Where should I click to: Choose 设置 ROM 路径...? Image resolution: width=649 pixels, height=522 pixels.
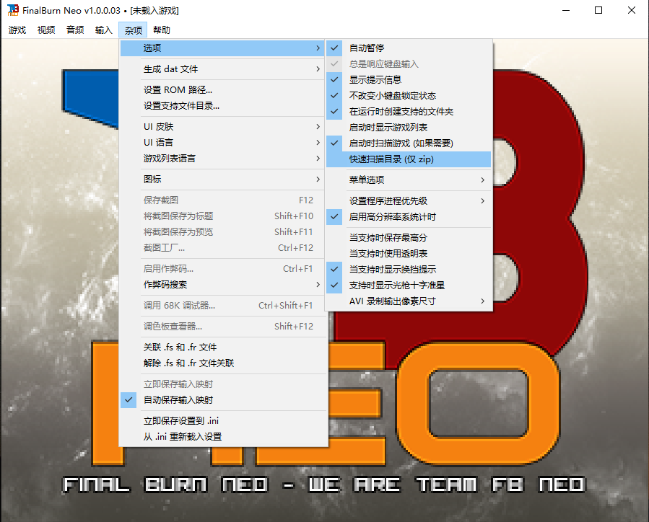click(x=222, y=90)
